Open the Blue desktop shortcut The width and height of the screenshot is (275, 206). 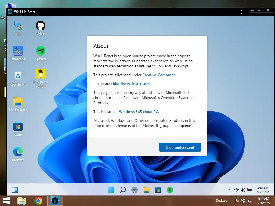pyautogui.click(x=18, y=28)
